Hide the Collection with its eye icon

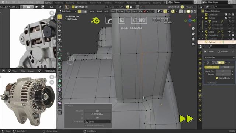coord(229,14)
